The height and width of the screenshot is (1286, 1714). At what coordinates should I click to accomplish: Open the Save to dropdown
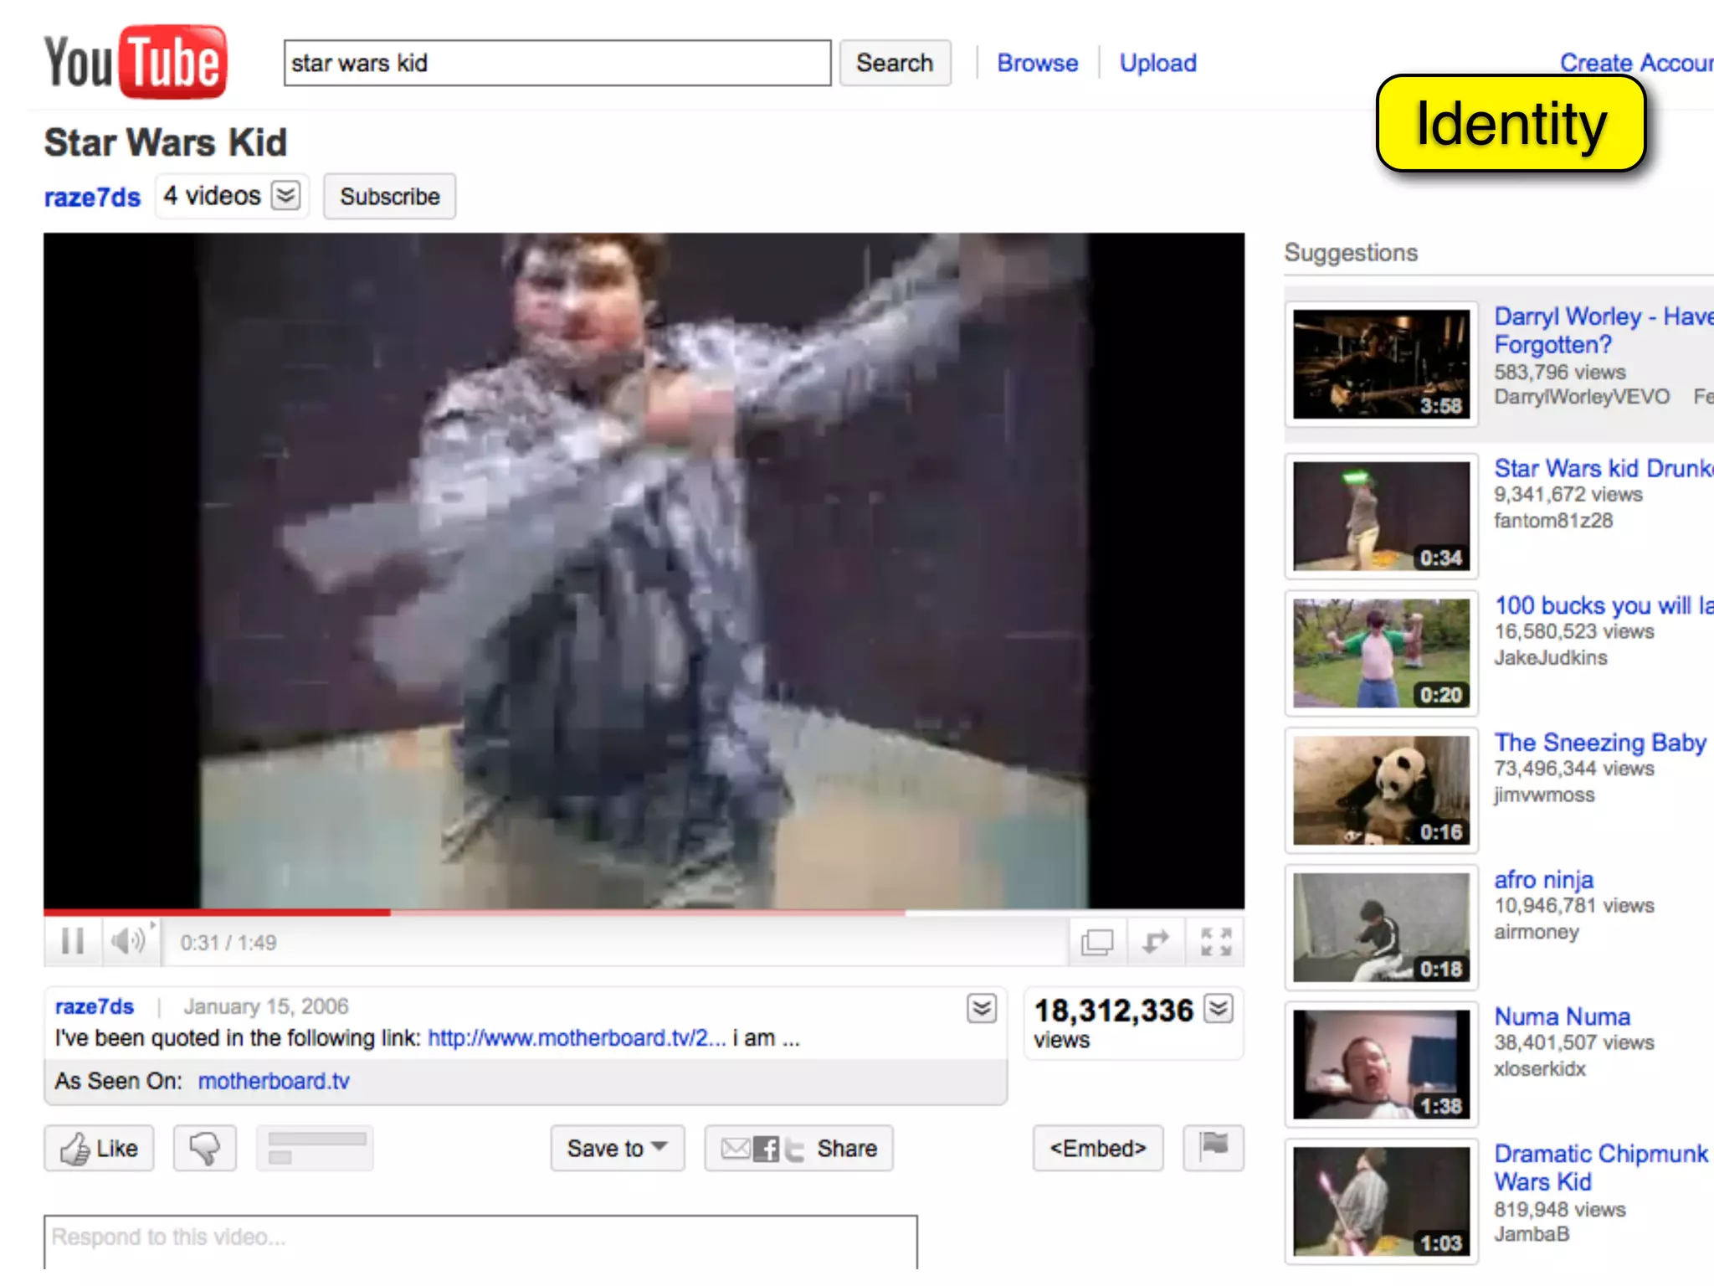(617, 1149)
